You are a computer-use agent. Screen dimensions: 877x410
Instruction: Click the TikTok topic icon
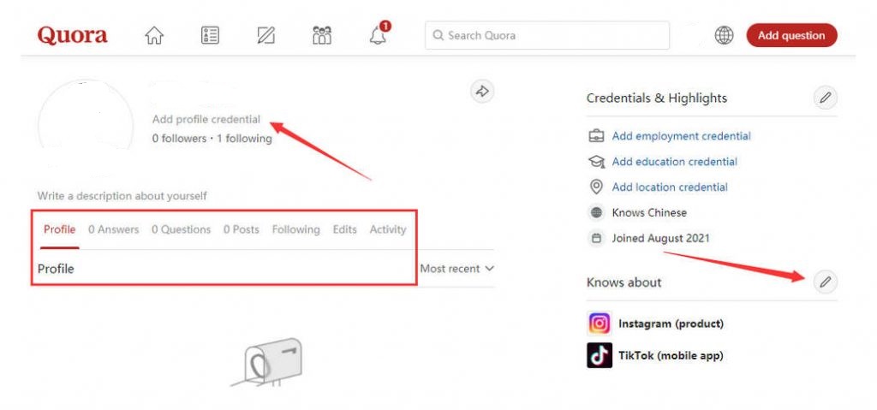pyautogui.click(x=600, y=355)
